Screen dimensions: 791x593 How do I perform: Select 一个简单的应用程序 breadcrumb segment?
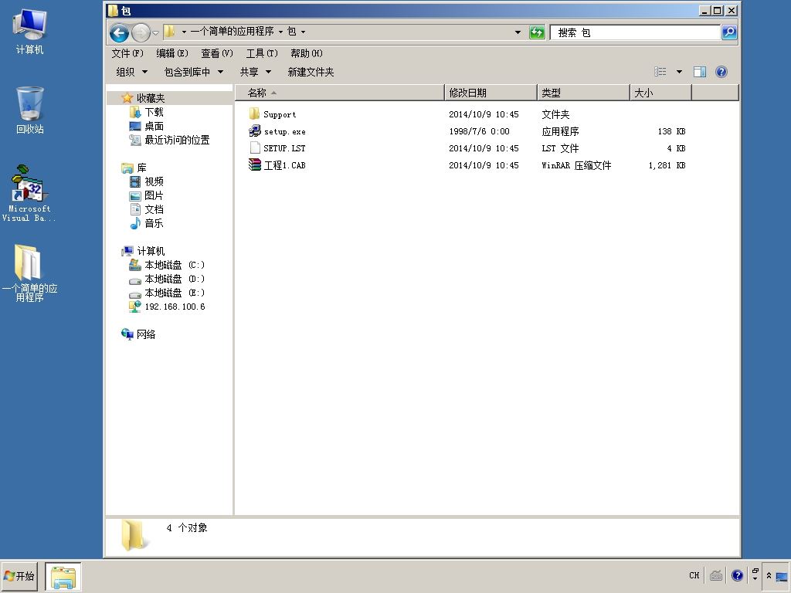click(232, 31)
